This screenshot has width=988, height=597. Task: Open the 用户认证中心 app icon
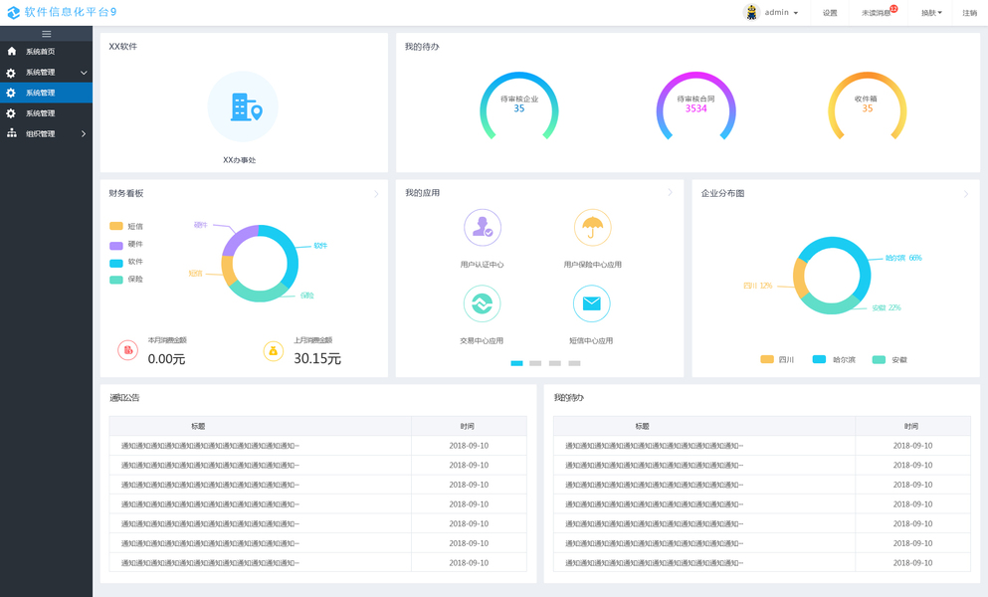tap(483, 228)
